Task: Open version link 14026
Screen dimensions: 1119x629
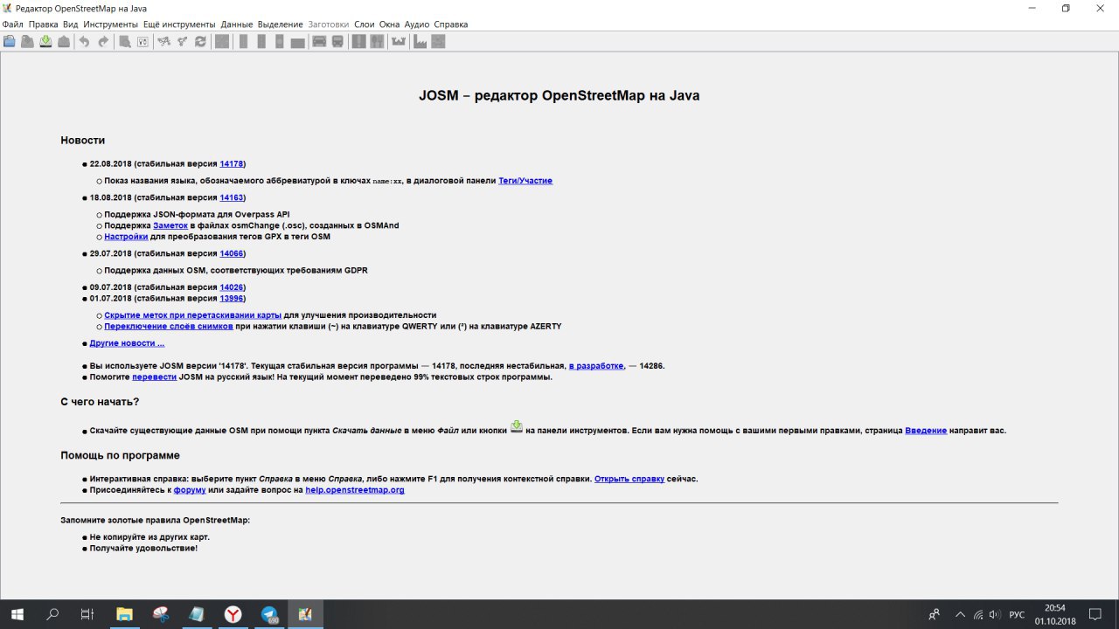Action: click(232, 287)
